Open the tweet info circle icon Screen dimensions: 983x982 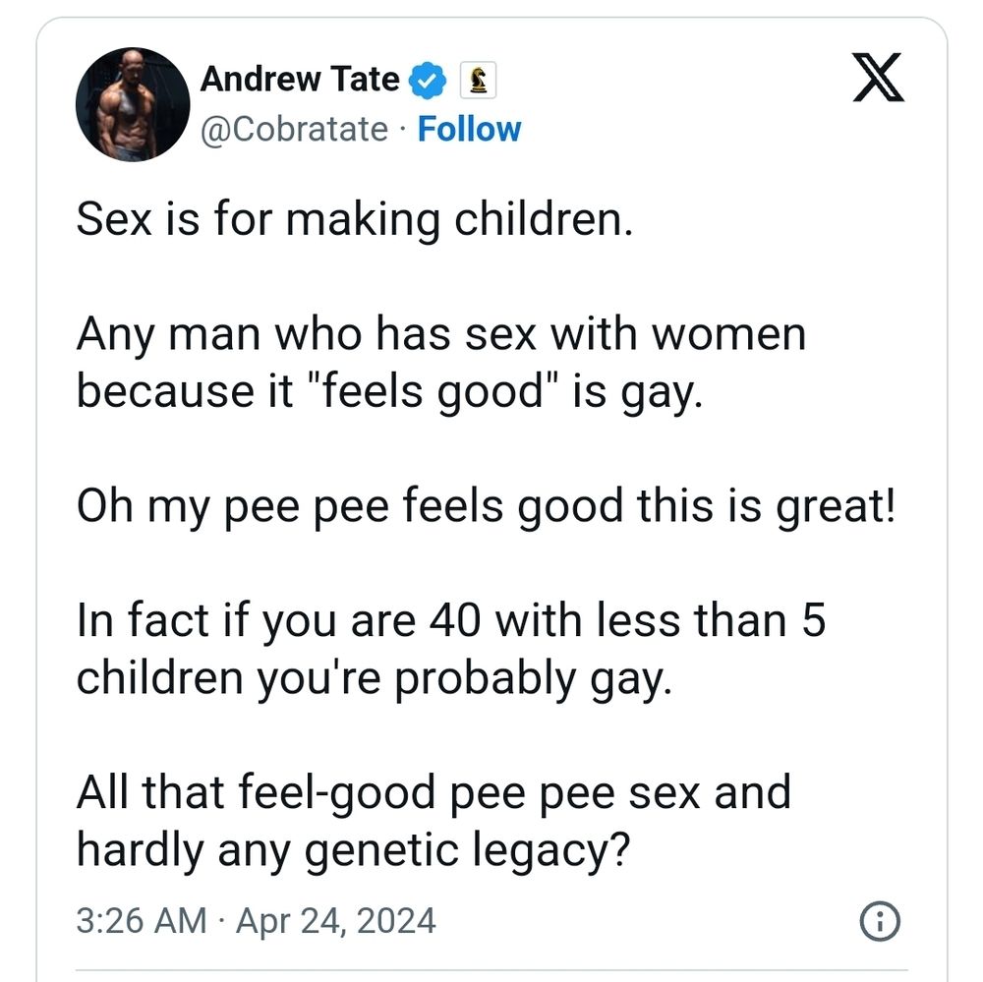click(880, 921)
